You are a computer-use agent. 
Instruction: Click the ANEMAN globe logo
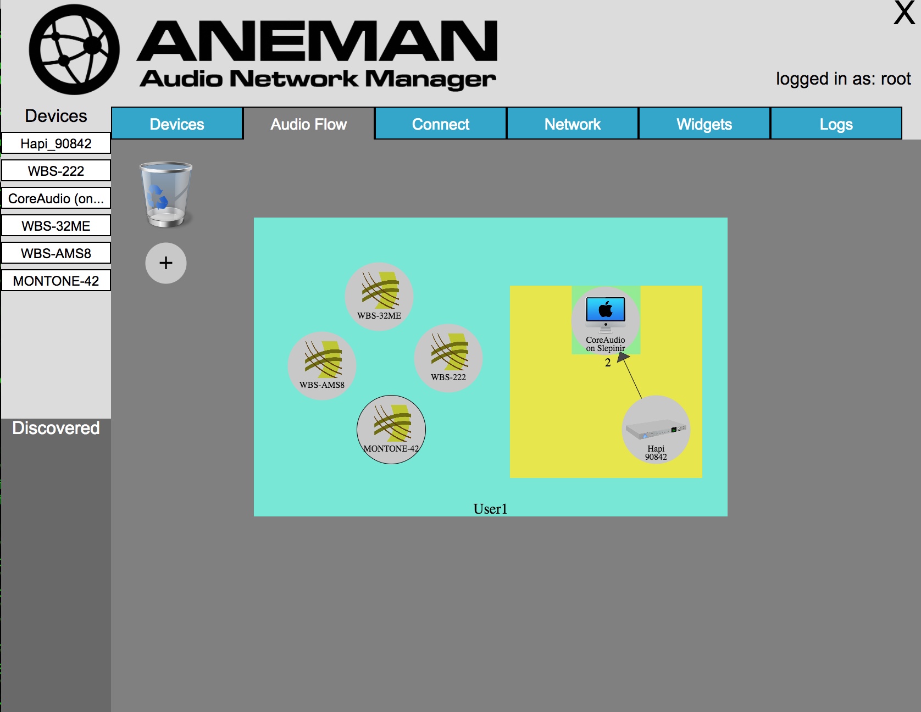click(74, 49)
